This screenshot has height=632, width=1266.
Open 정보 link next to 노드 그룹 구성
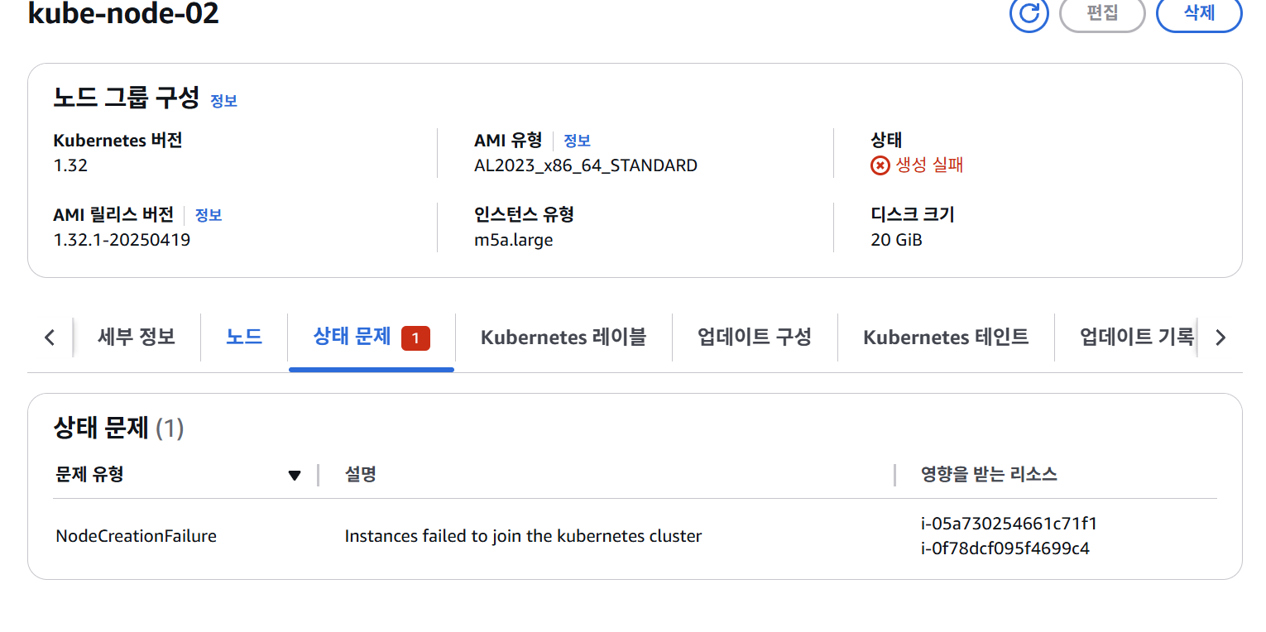point(223,101)
